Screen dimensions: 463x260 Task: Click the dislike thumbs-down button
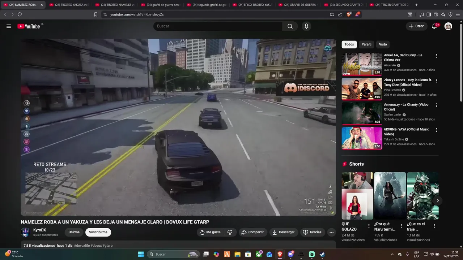coord(230,232)
